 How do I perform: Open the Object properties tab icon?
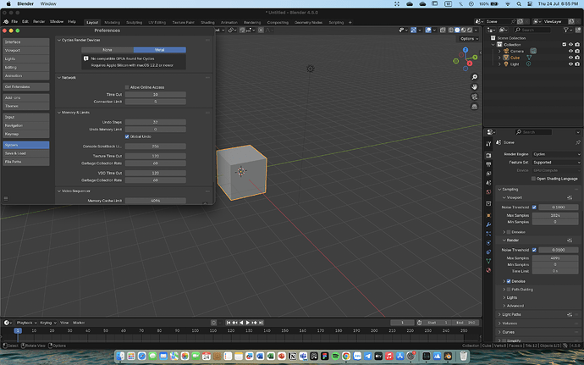488,215
